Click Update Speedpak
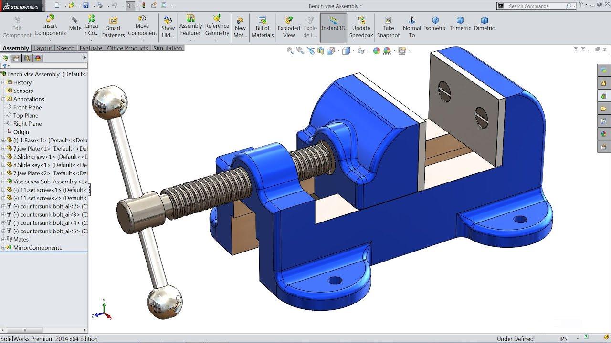 tap(361, 28)
